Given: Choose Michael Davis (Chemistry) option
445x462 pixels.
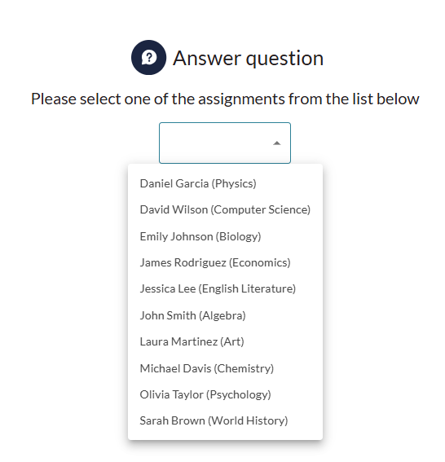Looking at the screenshot, I should pyautogui.click(x=225, y=368).
